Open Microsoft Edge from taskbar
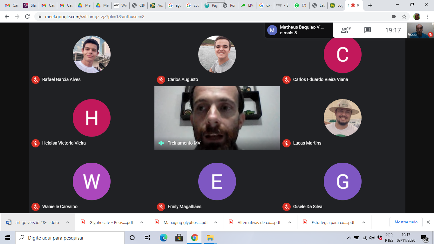Screen dimensions: 434x244 pos(163,238)
